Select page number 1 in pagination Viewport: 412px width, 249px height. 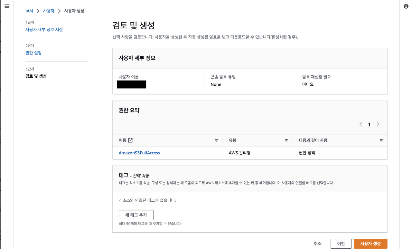point(369,124)
